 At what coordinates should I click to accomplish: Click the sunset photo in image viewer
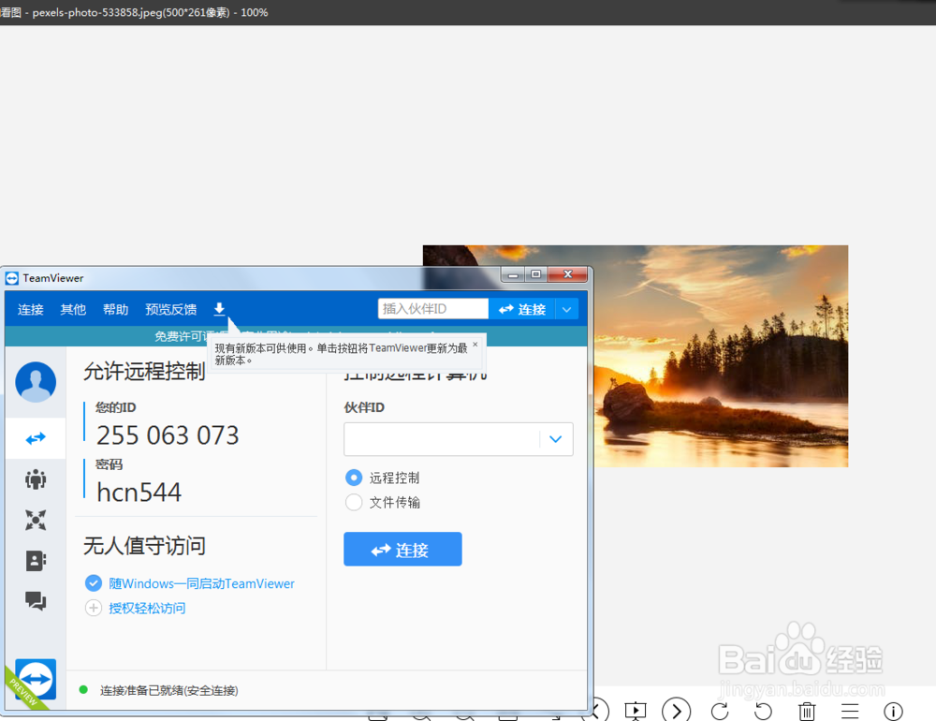click(x=720, y=356)
